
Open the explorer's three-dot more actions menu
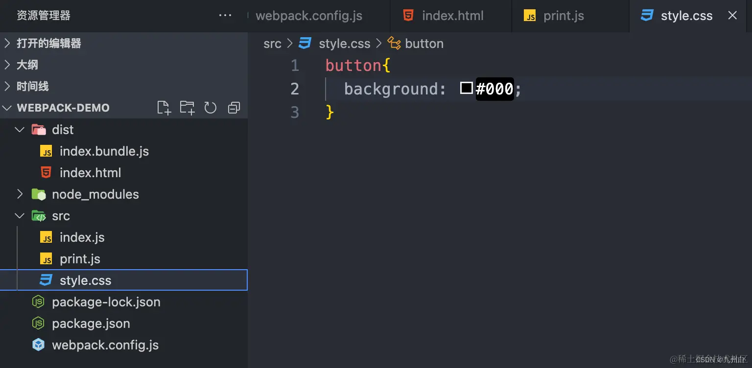pyautogui.click(x=225, y=16)
